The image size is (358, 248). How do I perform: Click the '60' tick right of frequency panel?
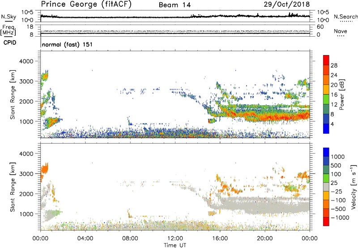[320, 27]
